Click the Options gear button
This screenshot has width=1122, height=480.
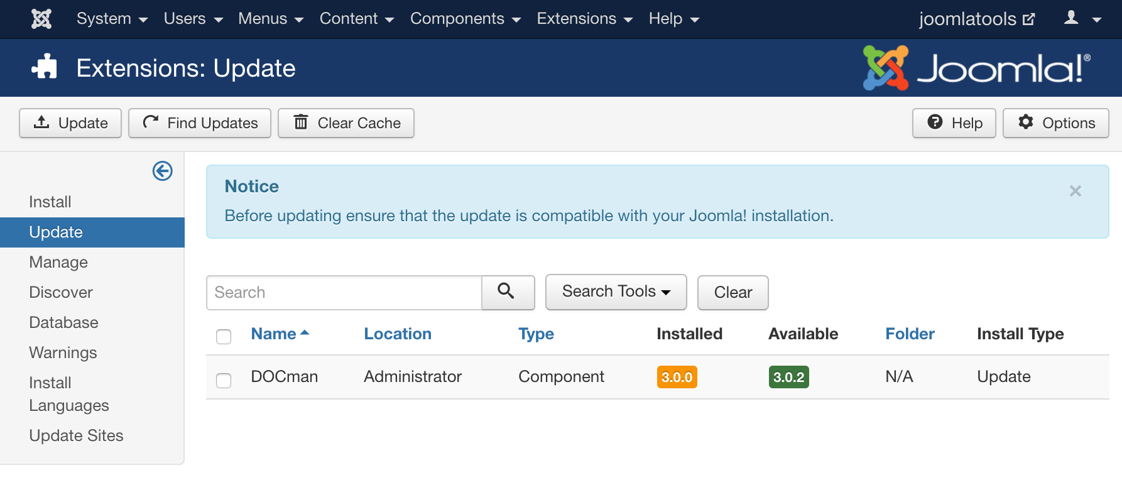(1055, 123)
